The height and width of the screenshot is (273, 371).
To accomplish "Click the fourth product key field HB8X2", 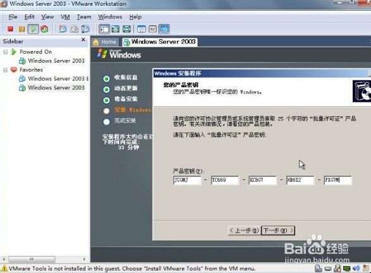I will point(300,180).
